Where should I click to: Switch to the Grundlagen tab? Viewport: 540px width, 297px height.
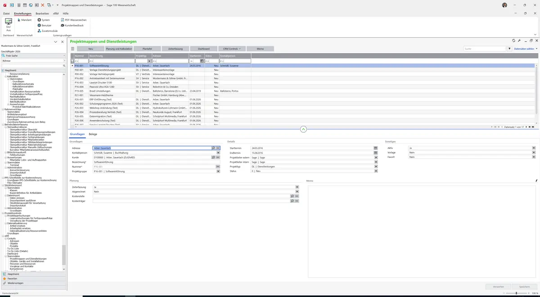pos(77,134)
